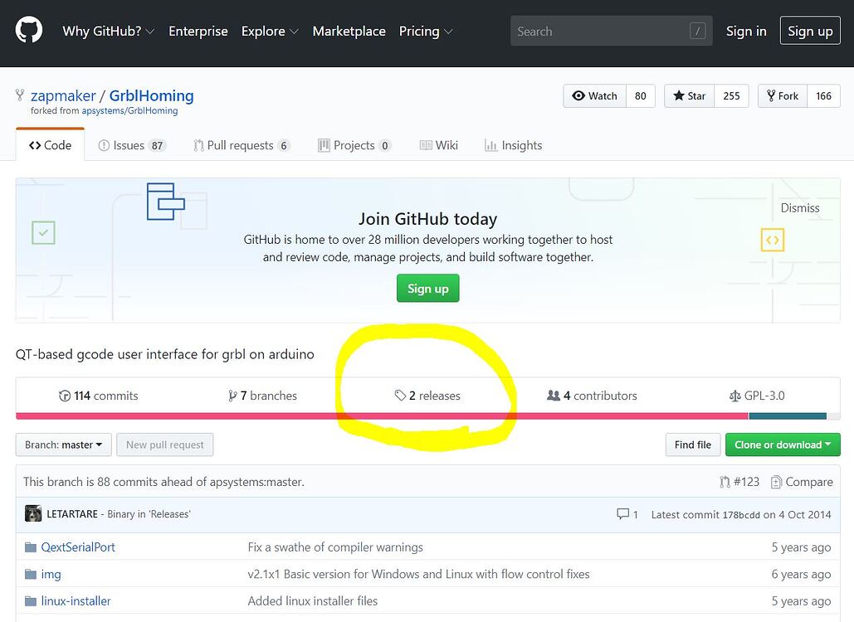
Task: Watch the GrblHoming repository
Action: [x=594, y=96]
